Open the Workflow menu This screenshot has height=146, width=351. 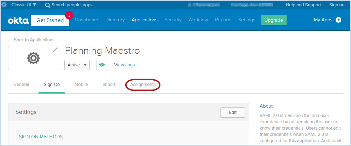(x=198, y=20)
